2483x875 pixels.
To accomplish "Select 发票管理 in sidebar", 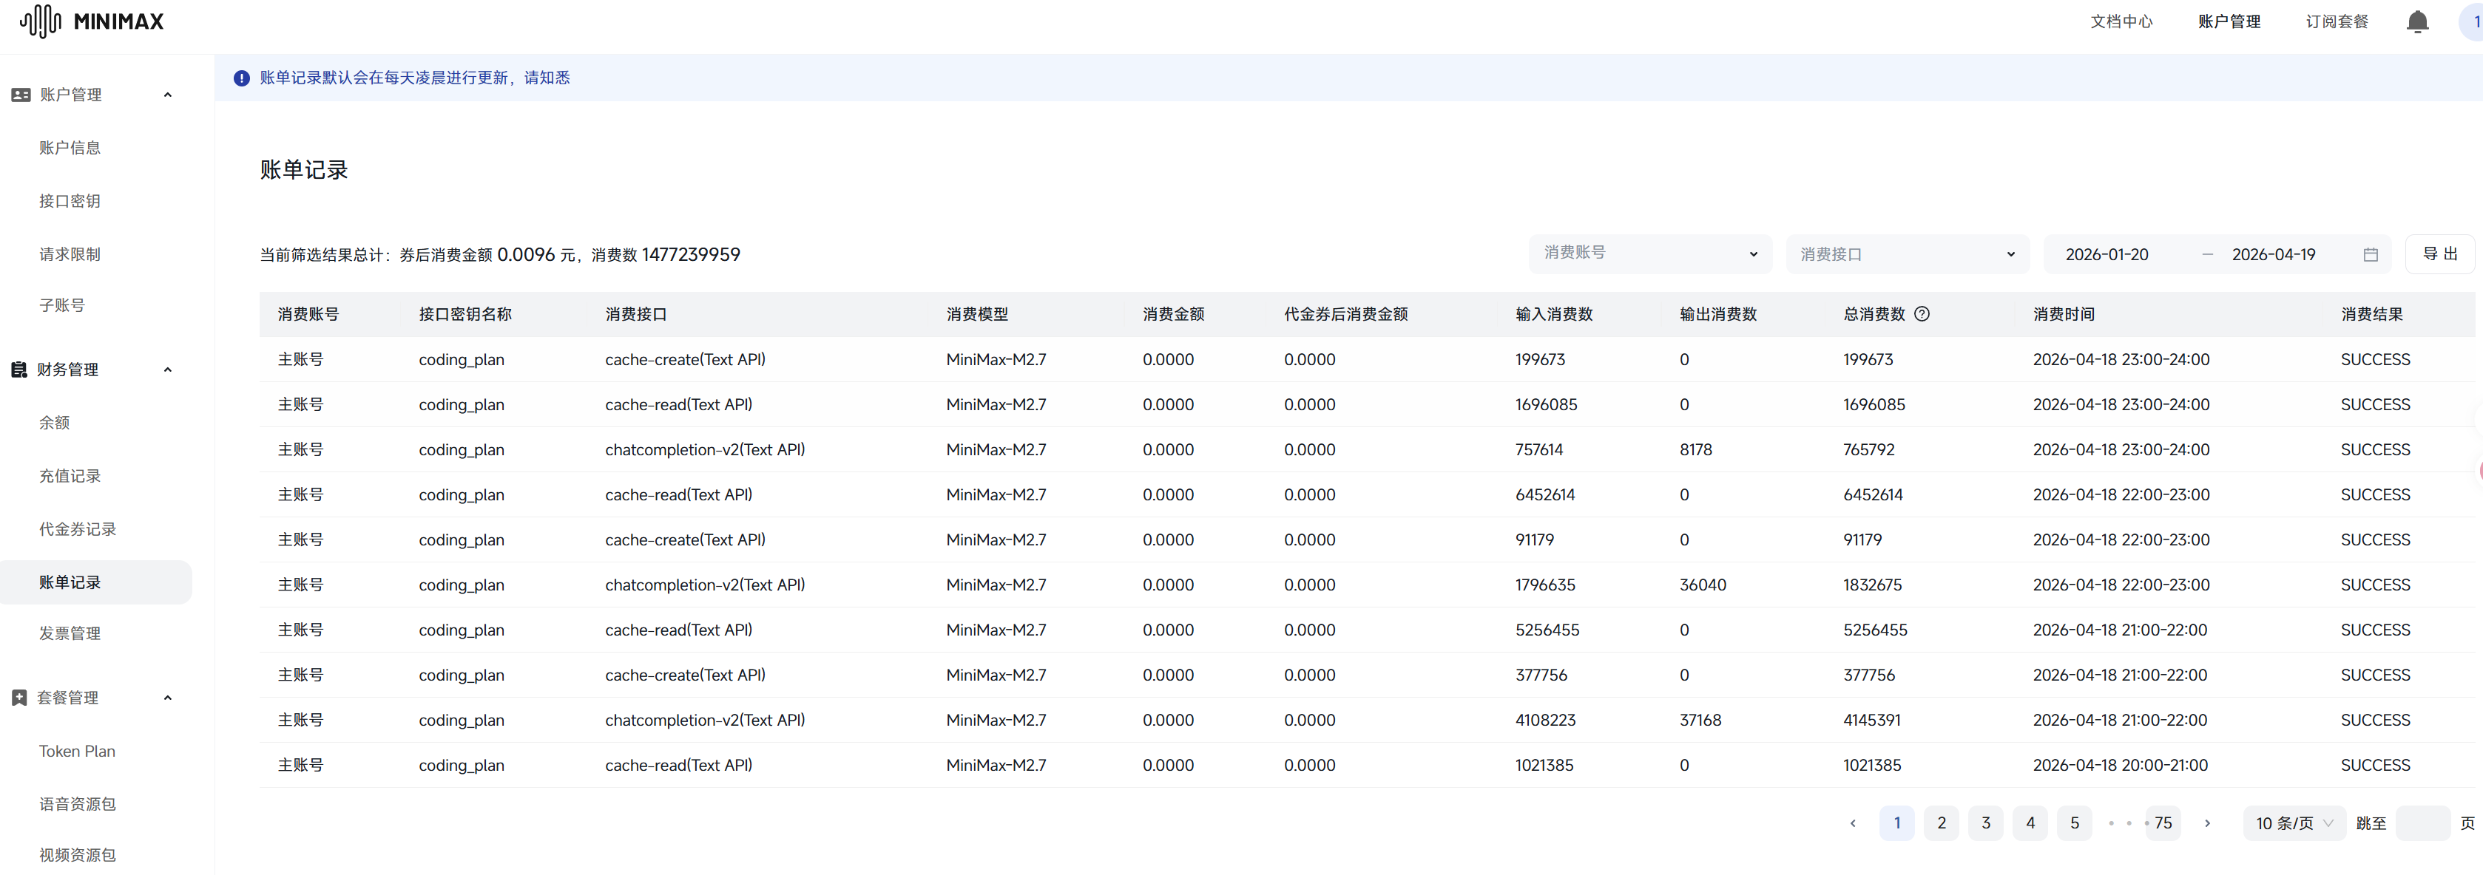I will pyautogui.click(x=70, y=633).
